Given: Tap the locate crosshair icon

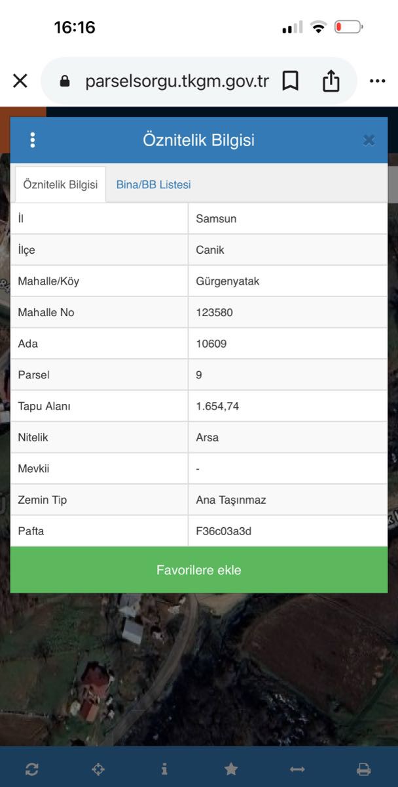Looking at the screenshot, I should [98, 769].
